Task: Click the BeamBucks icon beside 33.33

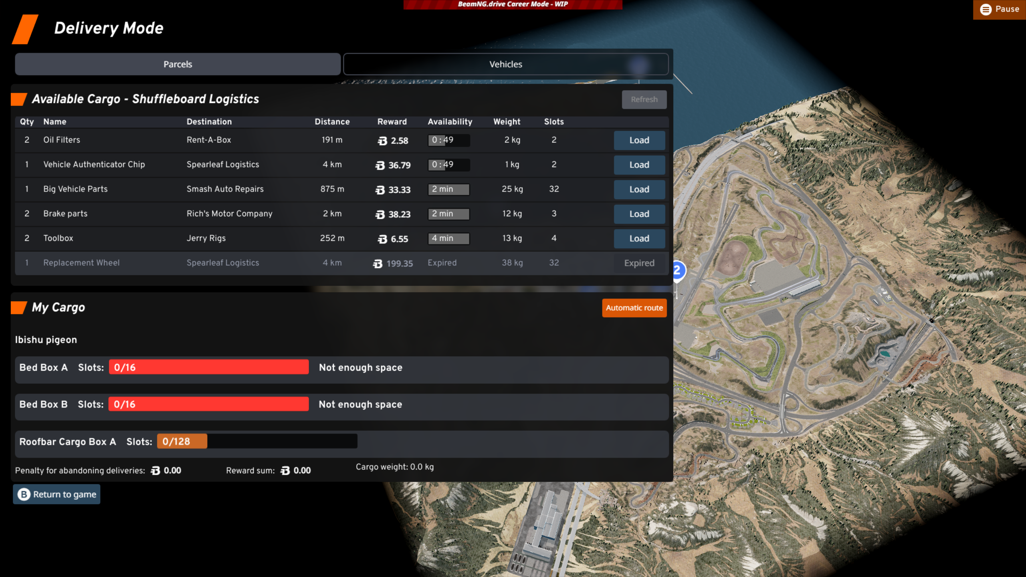Action: [380, 190]
